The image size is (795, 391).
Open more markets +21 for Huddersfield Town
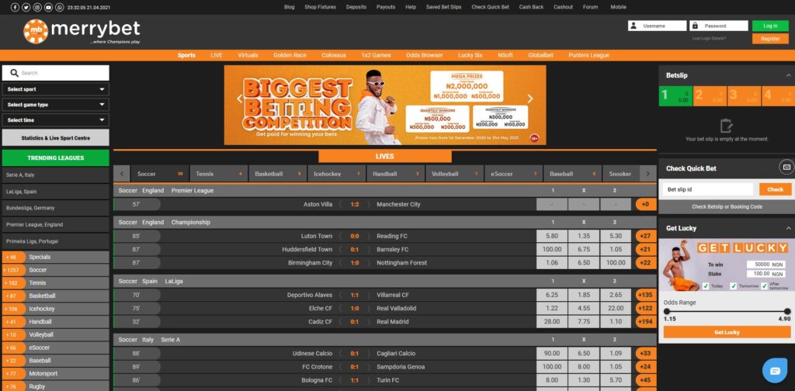(645, 249)
